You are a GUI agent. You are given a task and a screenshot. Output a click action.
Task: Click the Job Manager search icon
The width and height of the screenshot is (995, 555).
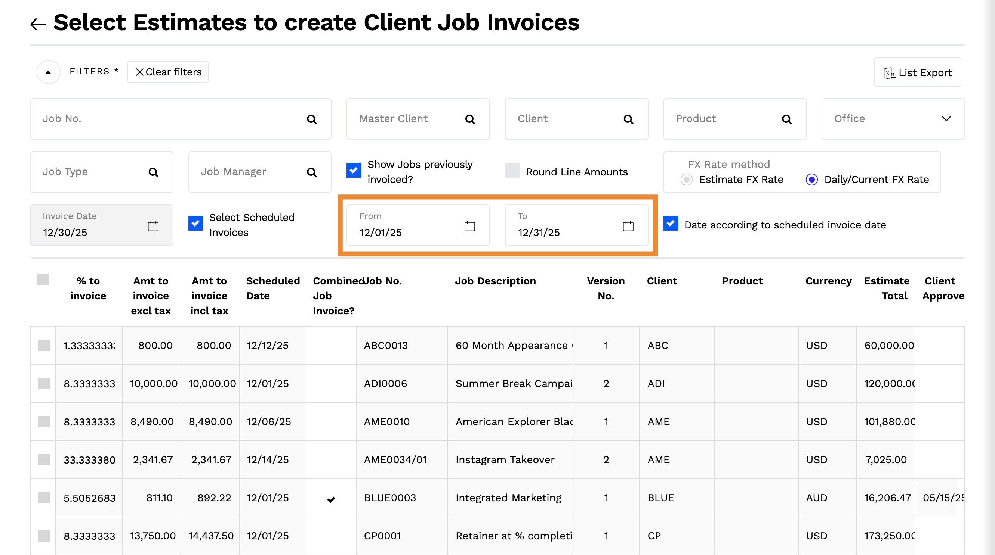(x=312, y=172)
